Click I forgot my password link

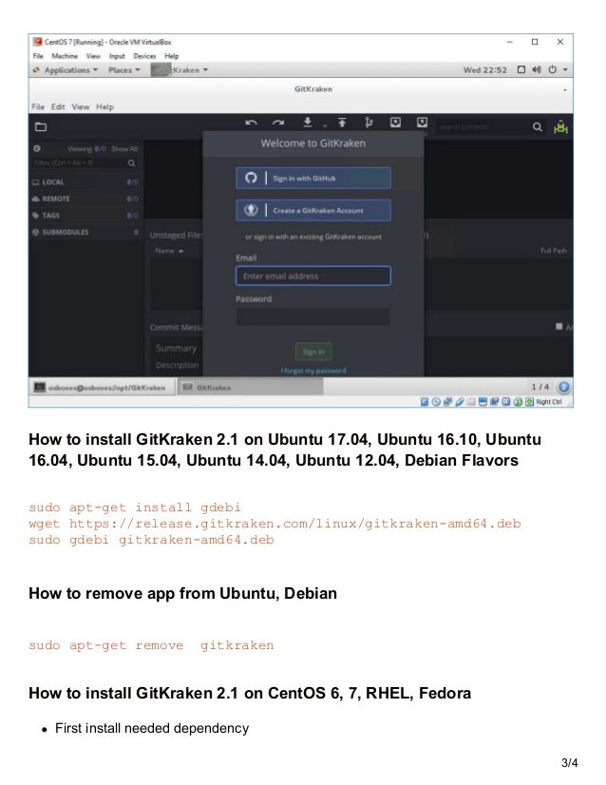pos(313,371)
